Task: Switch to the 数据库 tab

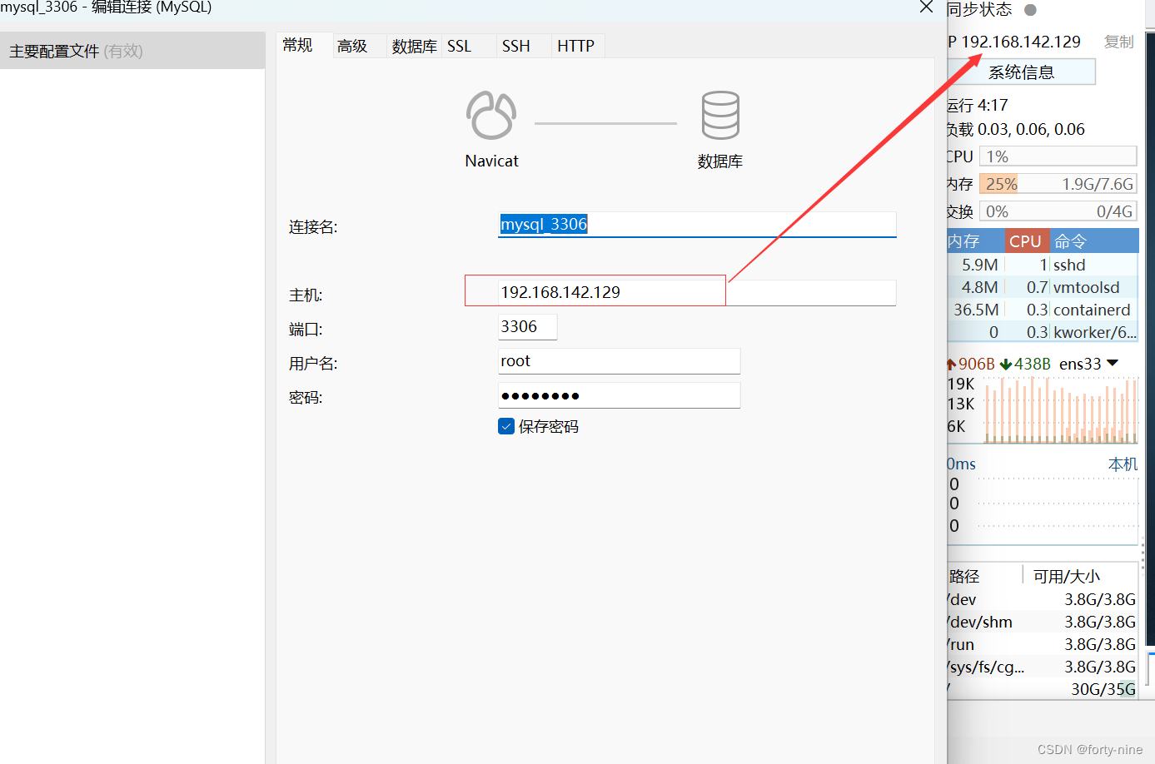Action: [x=414, y=46]
